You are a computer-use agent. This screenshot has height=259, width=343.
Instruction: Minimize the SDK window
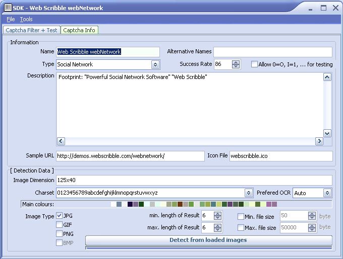(x=310, y=9)
